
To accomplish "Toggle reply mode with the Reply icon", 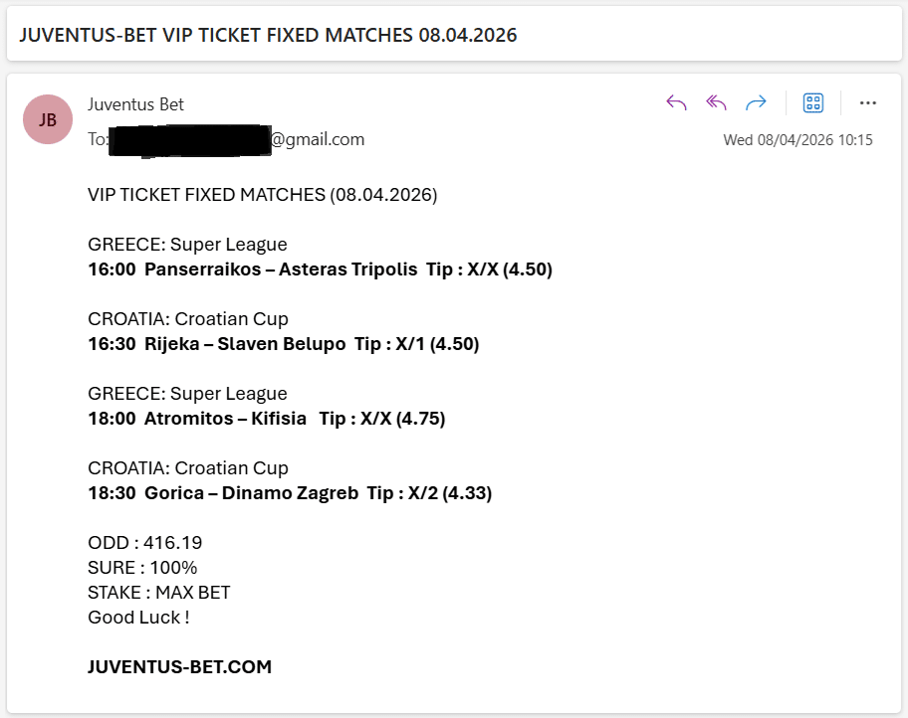I will (x=676, y=101).
